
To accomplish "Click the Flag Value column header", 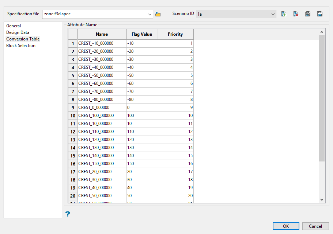I will tap(141, 34).
